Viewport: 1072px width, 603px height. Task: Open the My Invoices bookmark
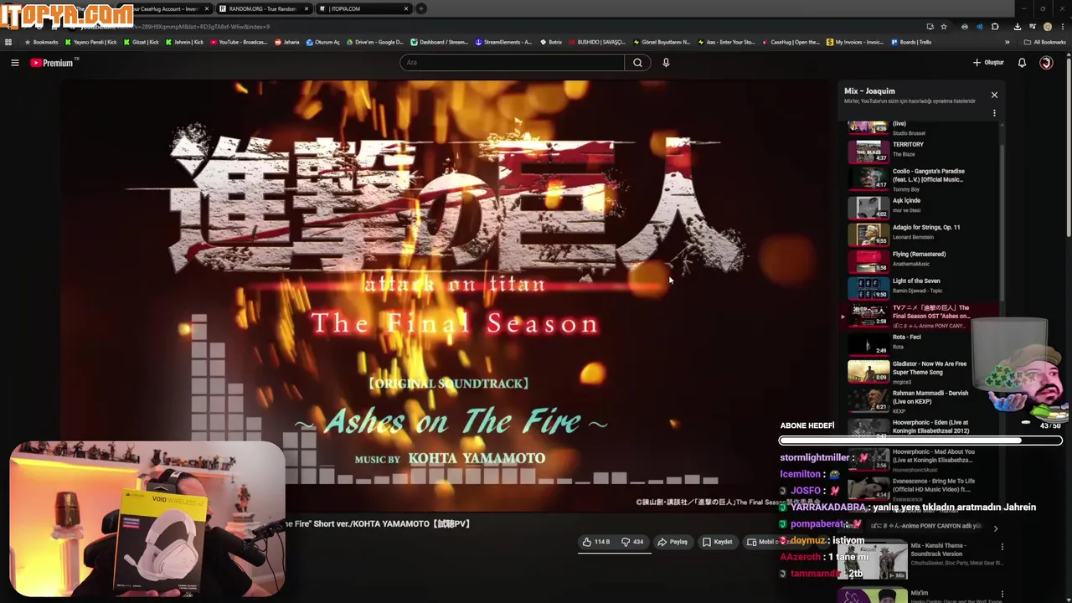(855, 42)
